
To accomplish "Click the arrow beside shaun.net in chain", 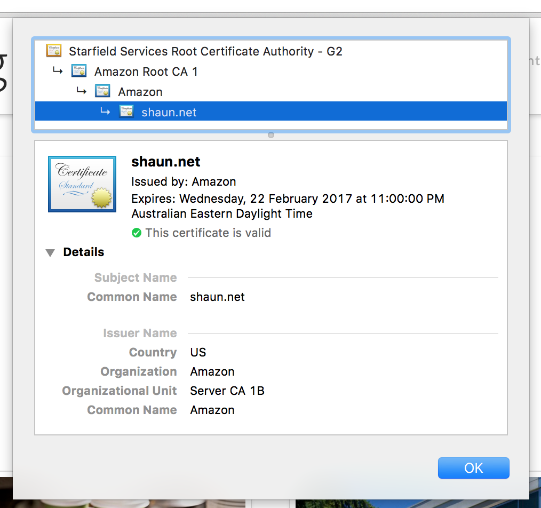I will (105, 111).
